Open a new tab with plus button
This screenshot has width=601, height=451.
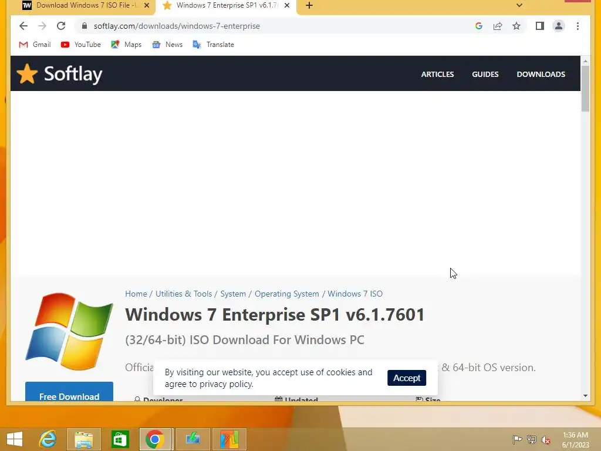coord(309,5)
